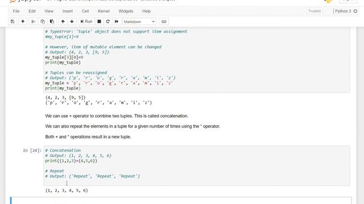This screenshot has height=204, width=364.
Task: Click the my_tuple[3][0]=9 code line
Action: click(x=64, y=57)
